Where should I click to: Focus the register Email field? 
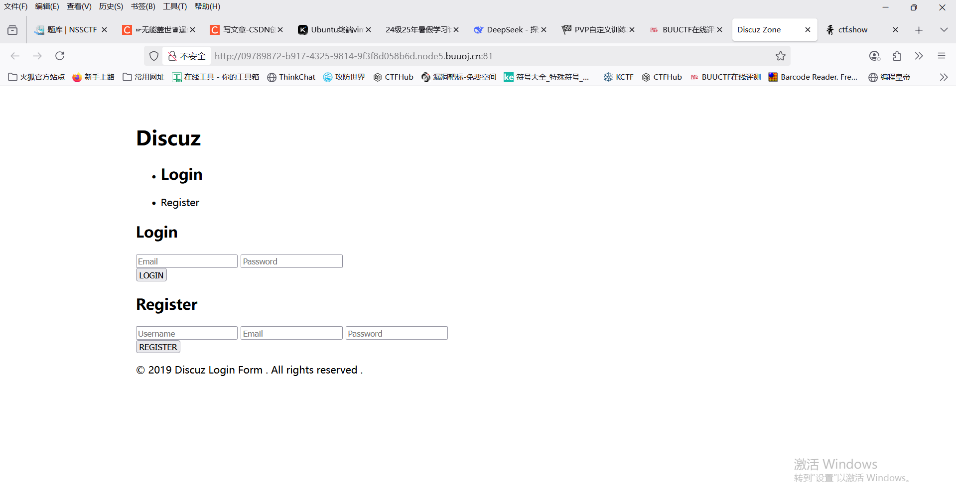[291, 333]
